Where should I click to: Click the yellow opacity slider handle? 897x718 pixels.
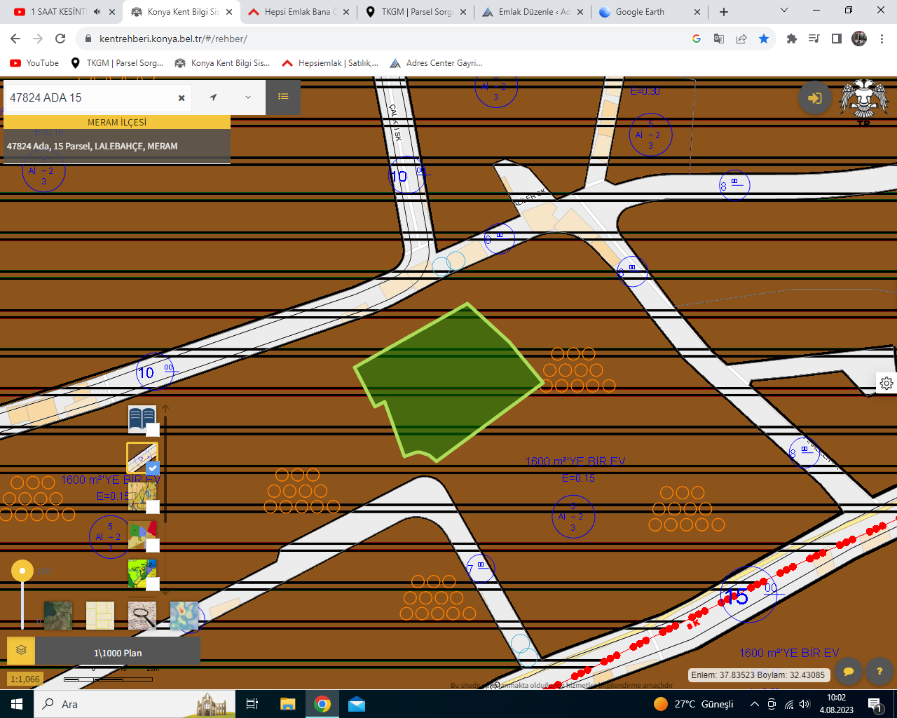tap(22, 571)
